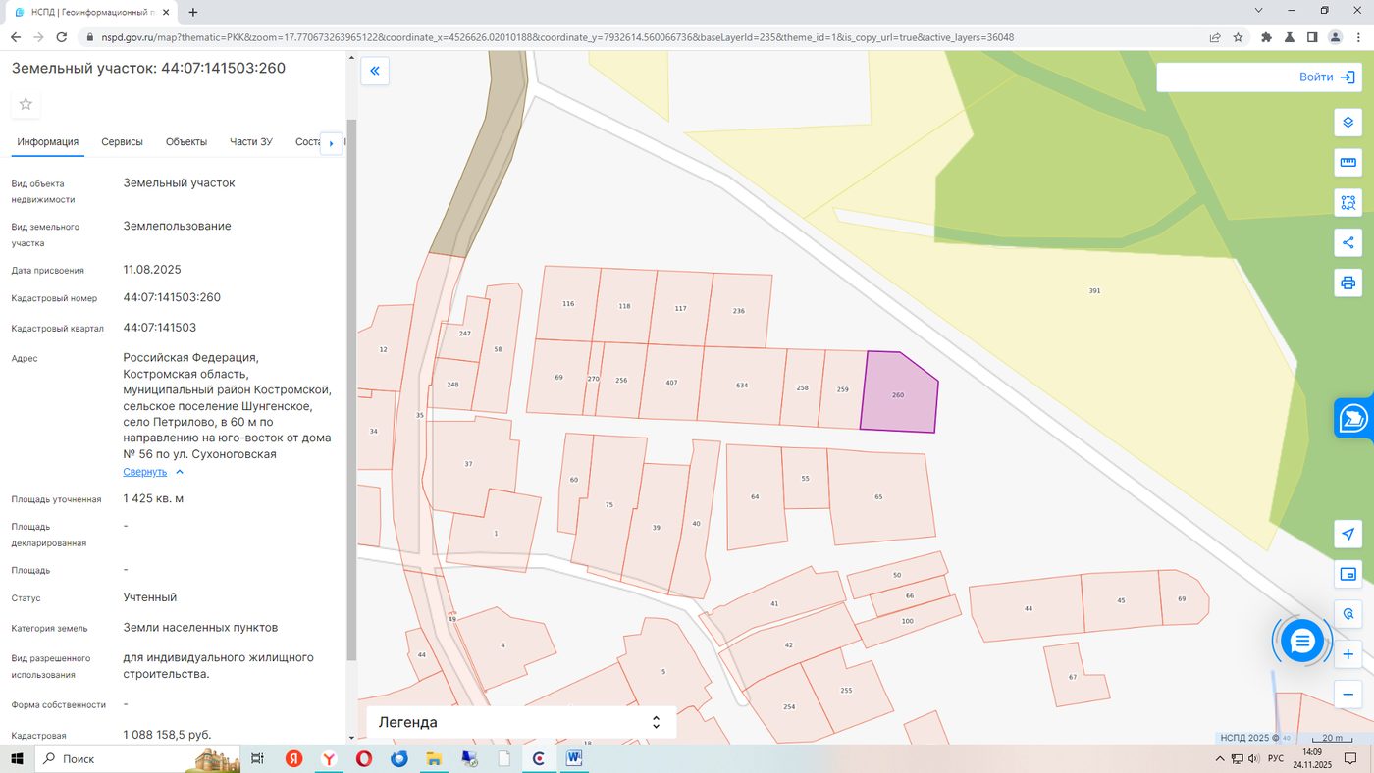The image size is (1374, 773).
Task: Click the Войти login button
Action: [x=1258, y=77]
